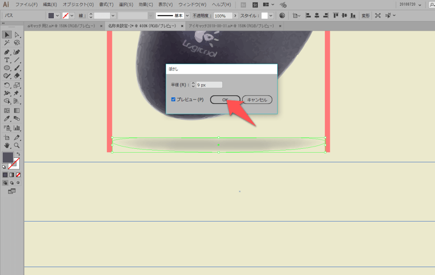Switch to アイキャッチ2018-08-31.ai document tab

coord(232,26)
